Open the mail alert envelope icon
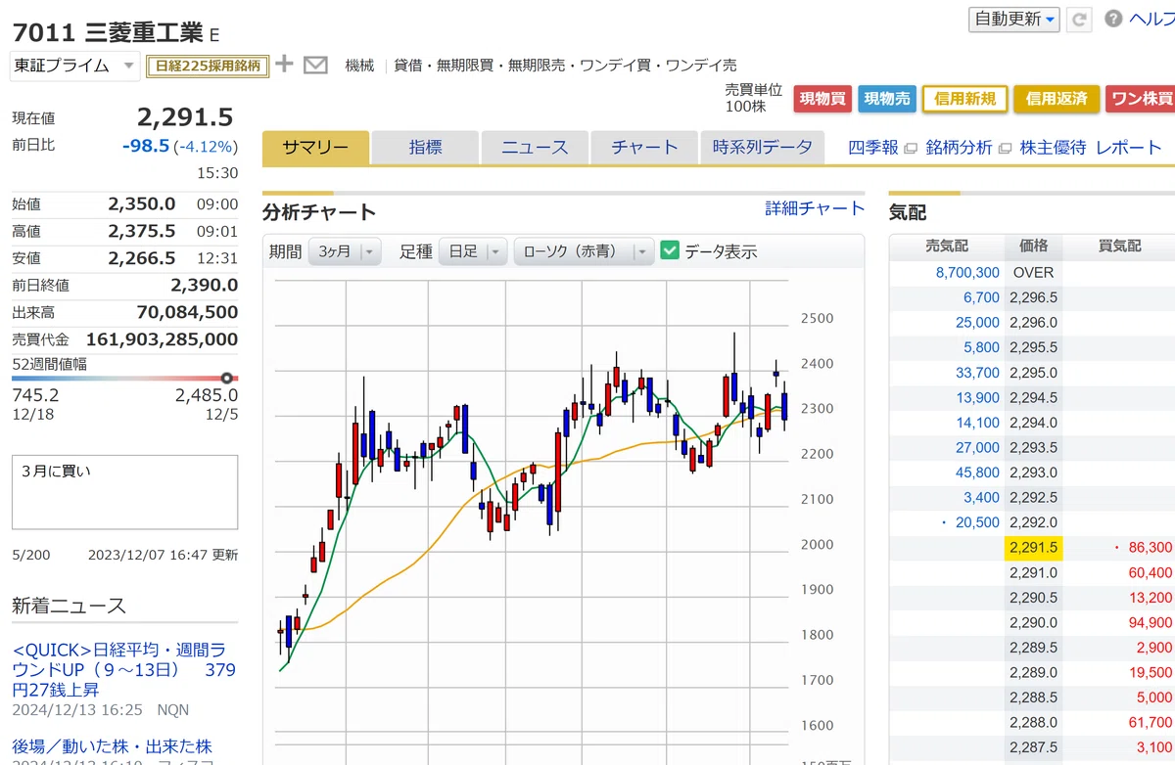This screenshot has height=765, width=1175. click(x=315, y=66)
